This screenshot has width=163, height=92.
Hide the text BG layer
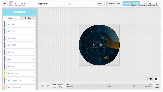point(9,73)
